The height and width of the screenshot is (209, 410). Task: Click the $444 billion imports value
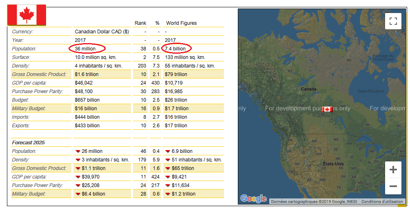pos(87,117)
